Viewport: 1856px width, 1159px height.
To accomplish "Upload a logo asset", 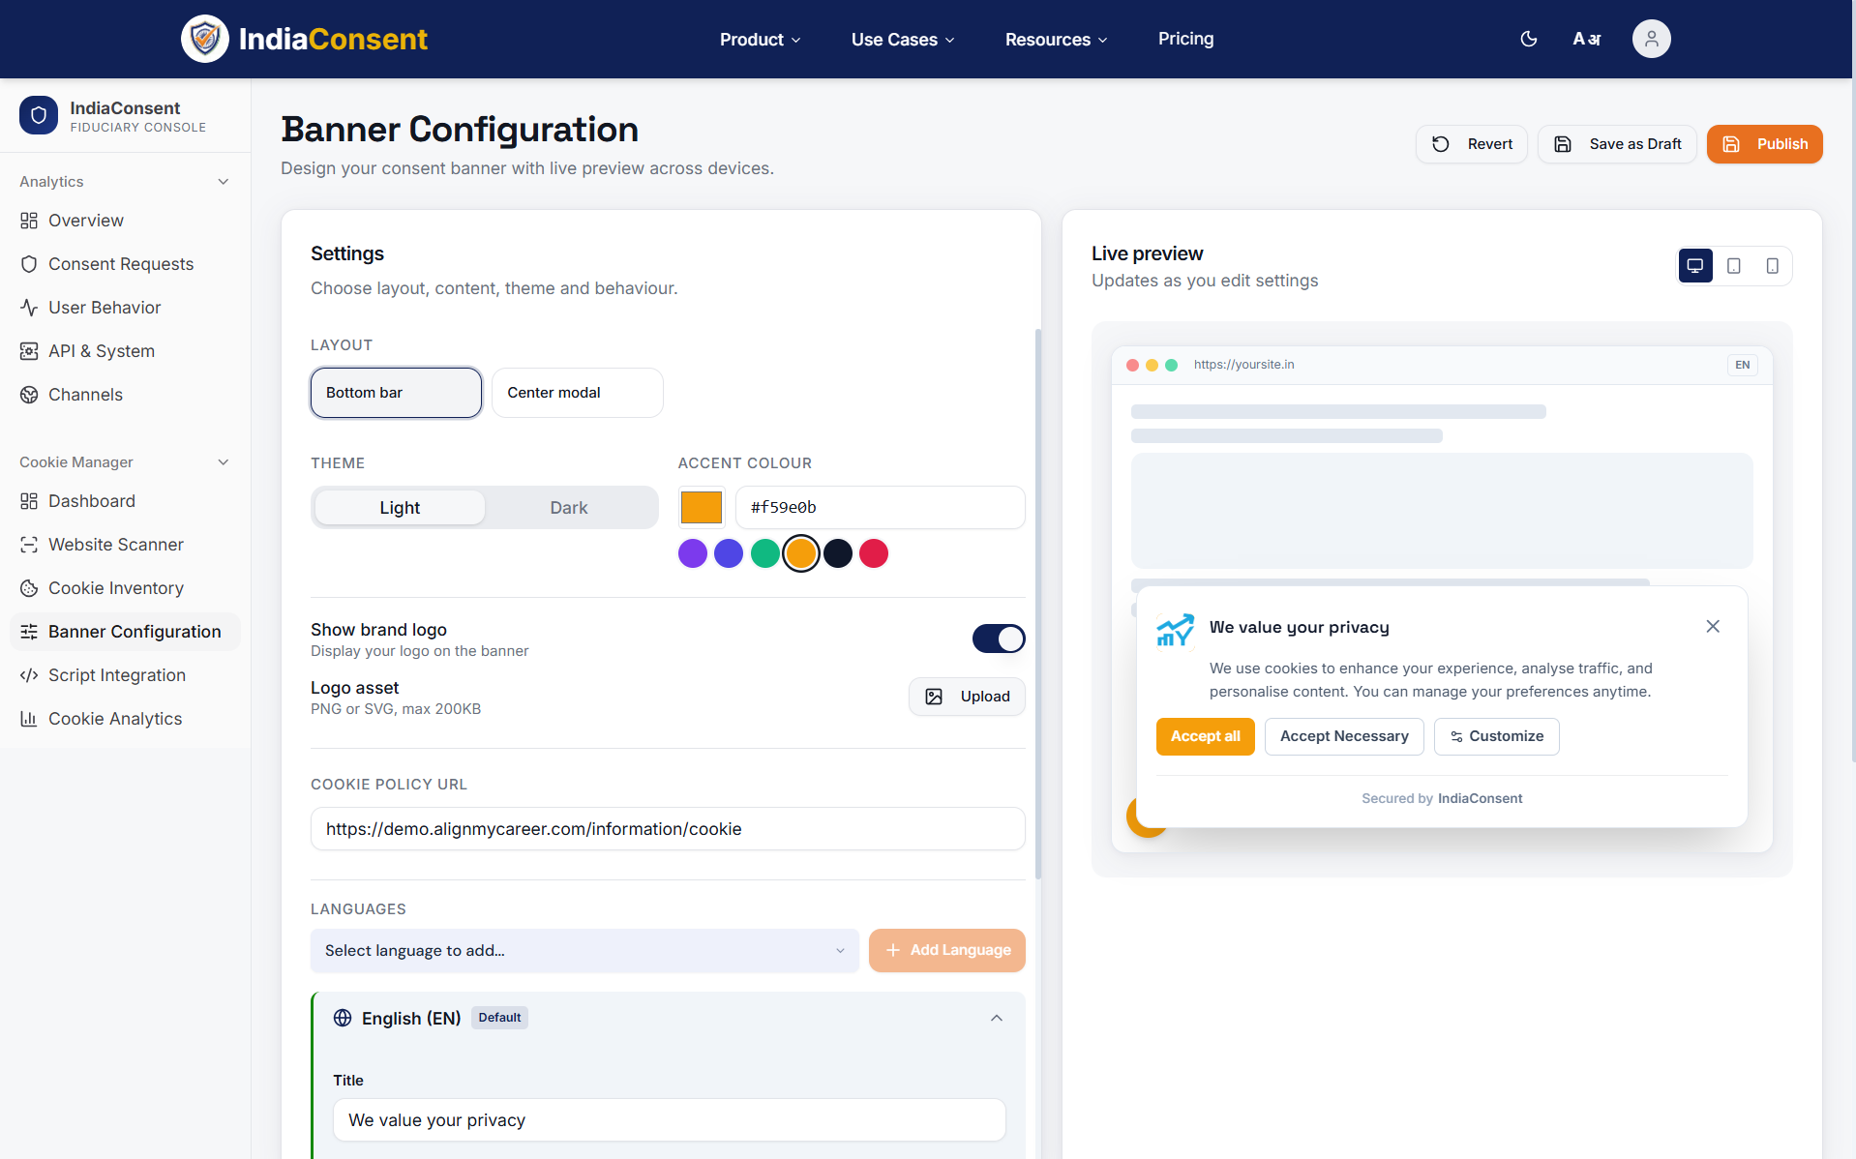I will pos(967,697).
